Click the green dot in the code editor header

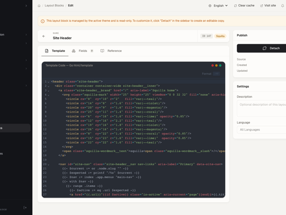[x=220, y=65]
